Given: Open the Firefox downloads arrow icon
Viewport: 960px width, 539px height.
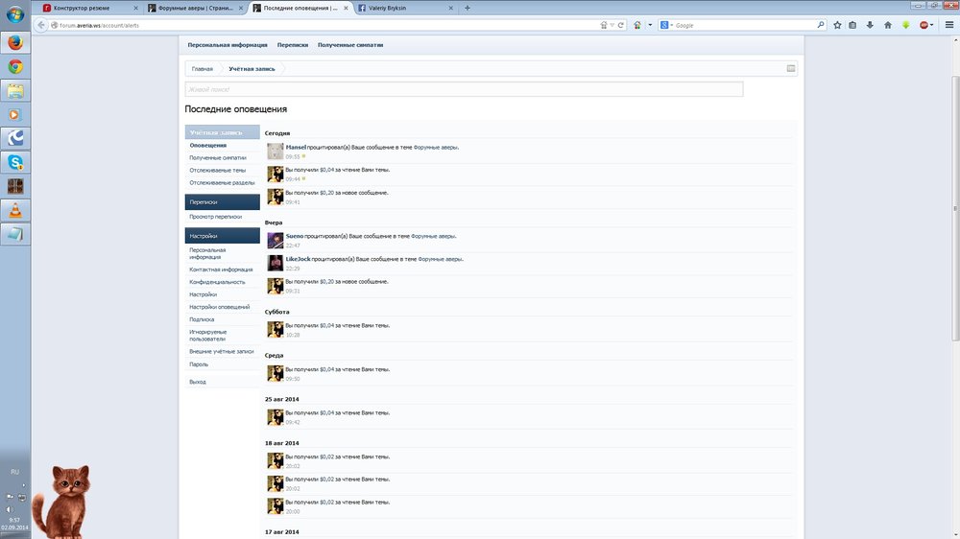Looking at the screenshot, I should [x=870, y=25].
